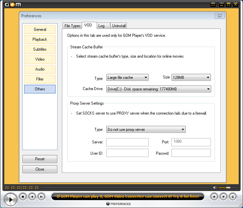
Task: Expand the stream cache Type dropdown
Action: (x=127, y=78)
